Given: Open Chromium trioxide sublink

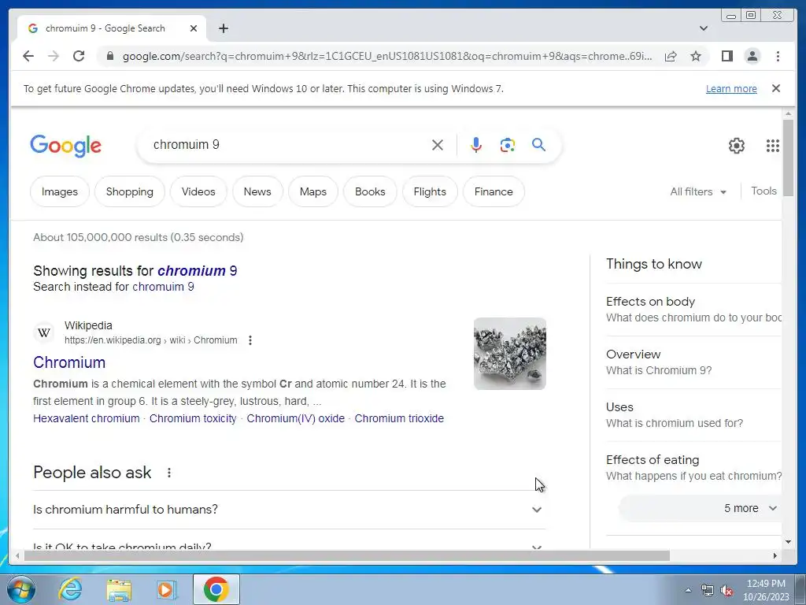Looking at the screenshot, I should point(399,418).
